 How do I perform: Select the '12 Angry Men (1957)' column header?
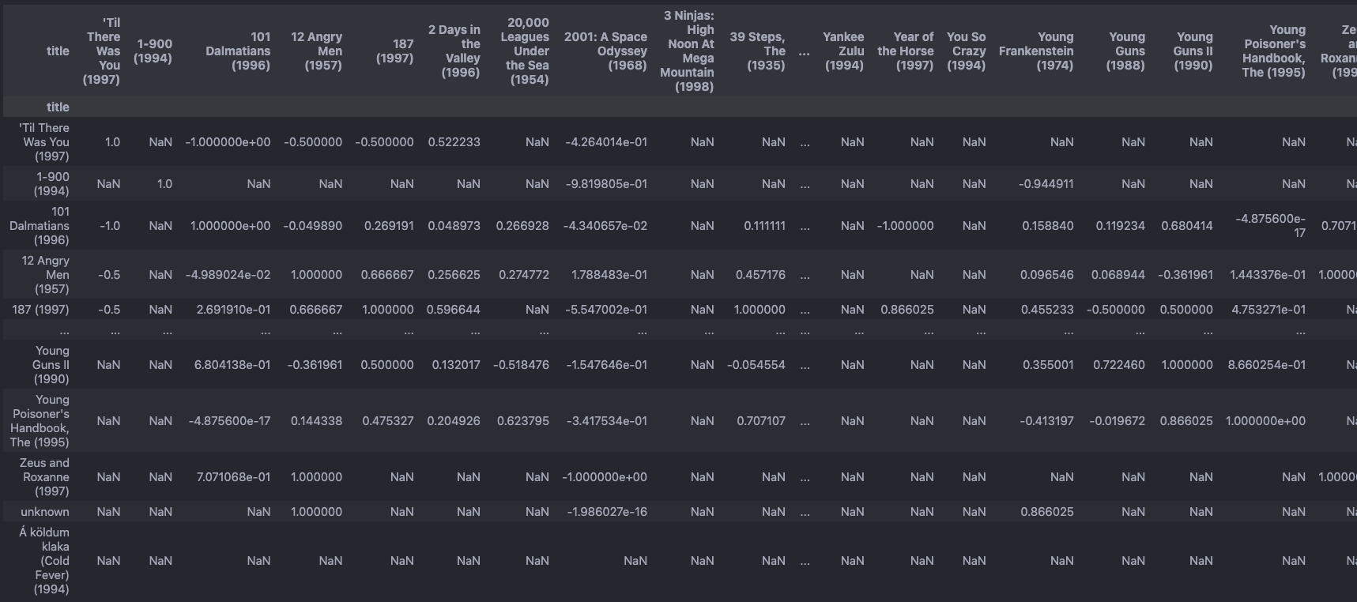(x=316, y=51)
